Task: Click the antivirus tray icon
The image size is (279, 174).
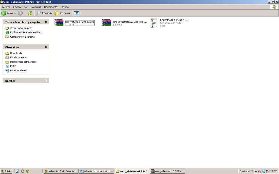Action: tap(259, 171)
